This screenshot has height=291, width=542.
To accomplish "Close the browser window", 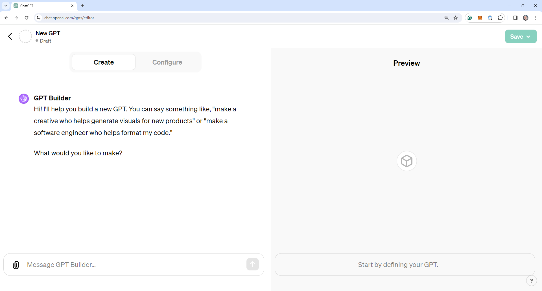I will click(x=536, y=6).
